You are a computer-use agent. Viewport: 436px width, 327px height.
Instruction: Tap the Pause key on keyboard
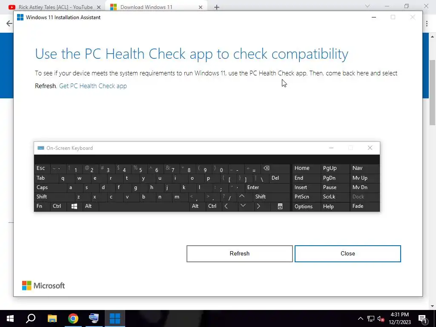pos(335,187)
